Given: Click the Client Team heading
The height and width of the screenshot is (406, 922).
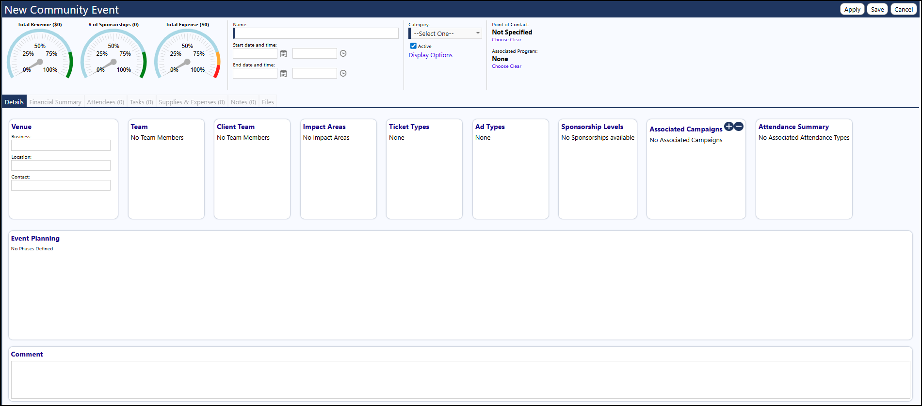Looking at the screenshot, I should [x=236, y=127].
